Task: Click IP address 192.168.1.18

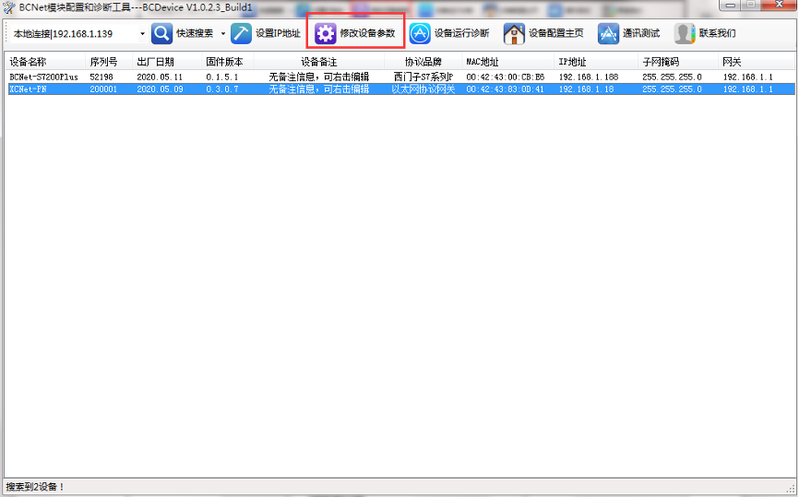Action: tap(587, 89)
